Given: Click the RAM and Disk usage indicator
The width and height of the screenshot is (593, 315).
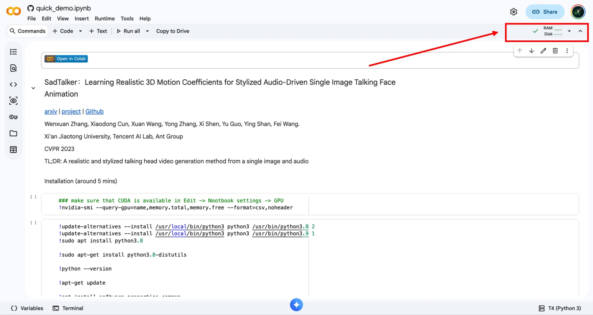Looking at the screenshot, I should (x=553, y=31).
